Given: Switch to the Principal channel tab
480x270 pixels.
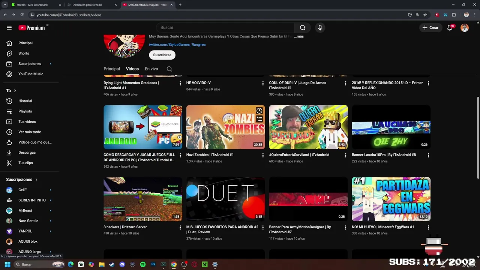Looking at the screenshot, I should point(112,69).
